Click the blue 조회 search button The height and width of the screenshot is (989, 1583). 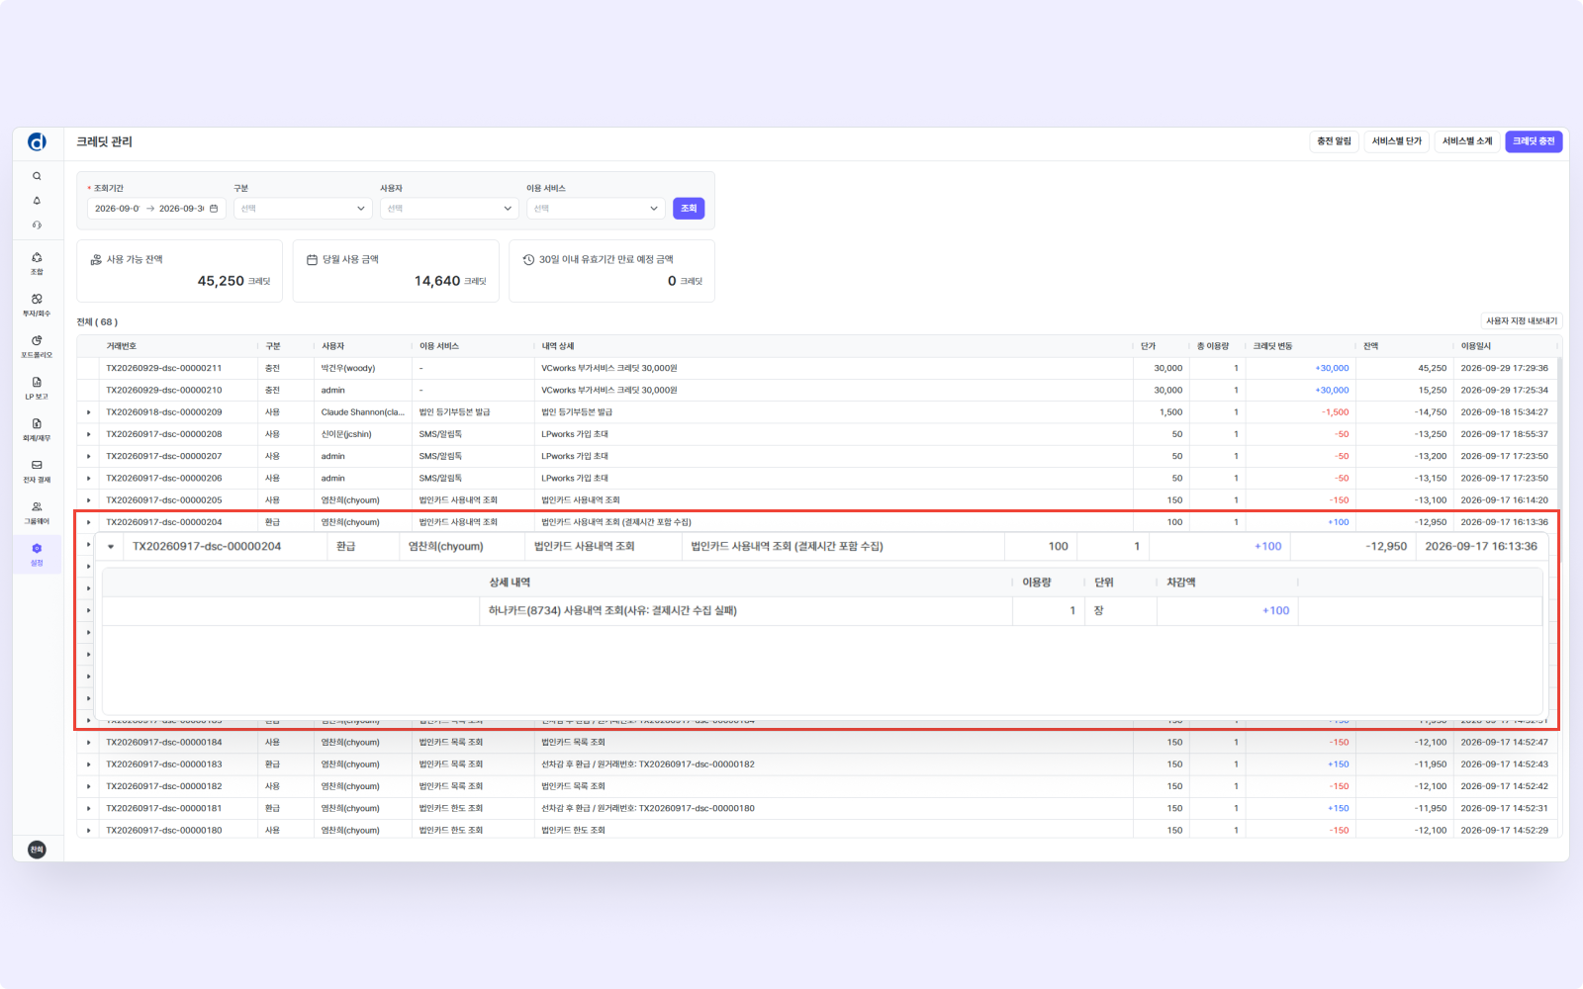(689, 209)
